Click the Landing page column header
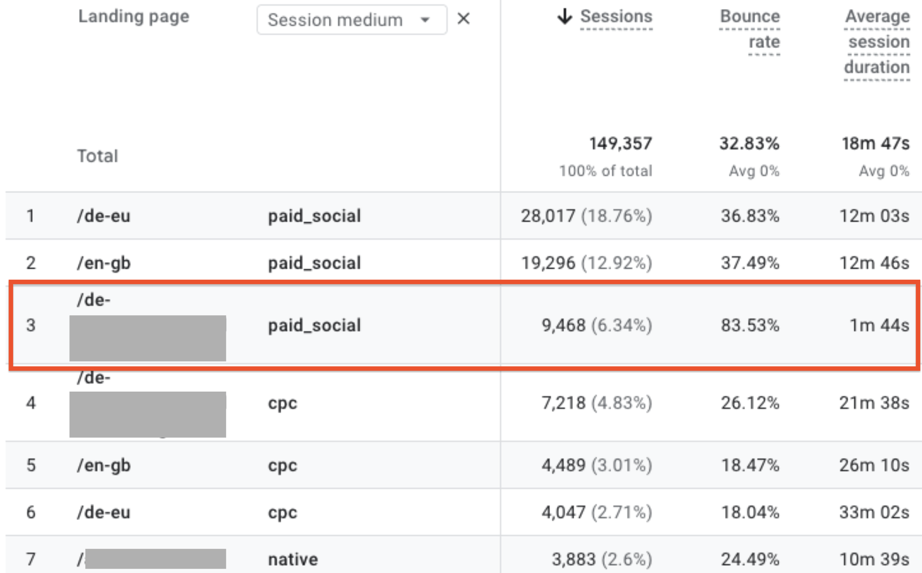Screen dimensions: 922x573 [x=134, y=17]
